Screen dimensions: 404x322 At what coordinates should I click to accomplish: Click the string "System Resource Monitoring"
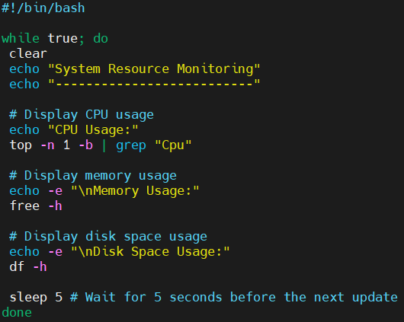coord(154,69)
